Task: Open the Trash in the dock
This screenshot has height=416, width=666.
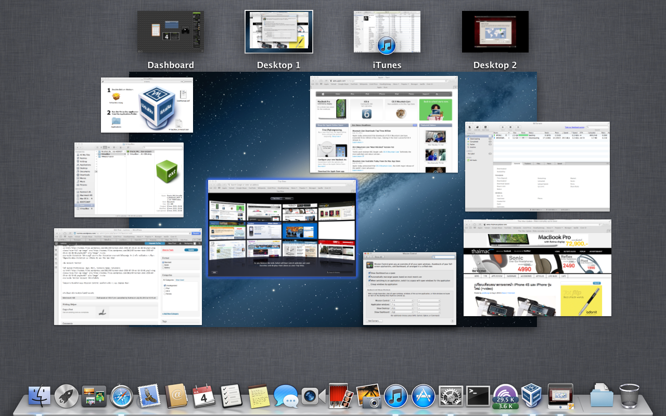Action: coord(629,397)
